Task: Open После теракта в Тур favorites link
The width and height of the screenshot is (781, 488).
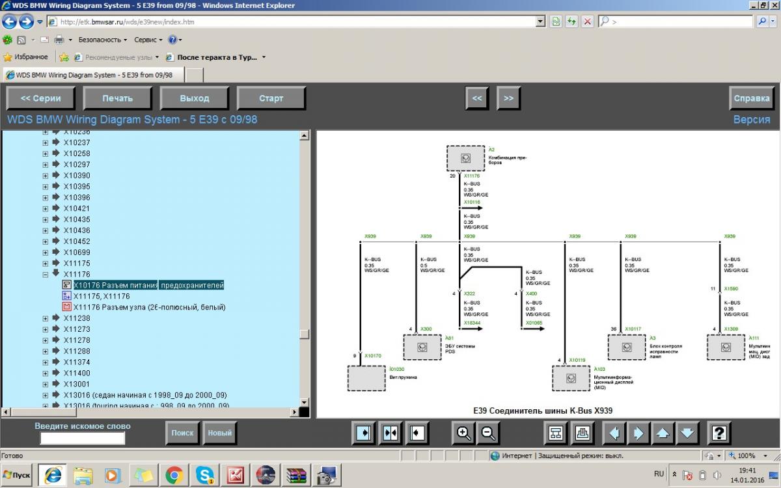Action: 215,57
